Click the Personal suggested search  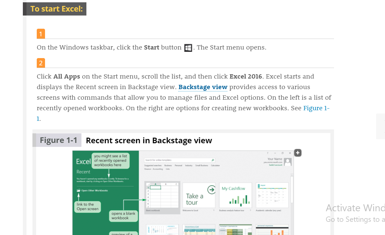(178, 165)
